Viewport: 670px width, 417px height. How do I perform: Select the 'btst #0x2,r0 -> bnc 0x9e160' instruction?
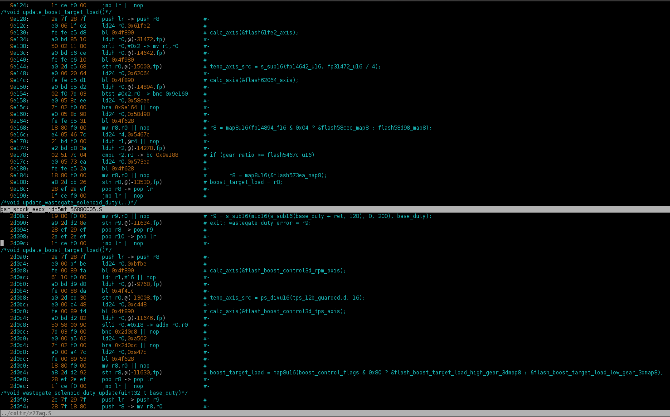pos(145,94)
